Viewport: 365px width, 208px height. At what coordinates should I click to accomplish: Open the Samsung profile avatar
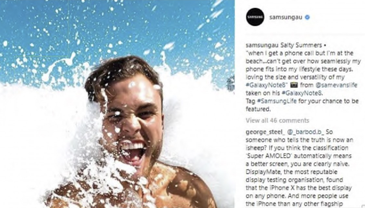(255, 17)
